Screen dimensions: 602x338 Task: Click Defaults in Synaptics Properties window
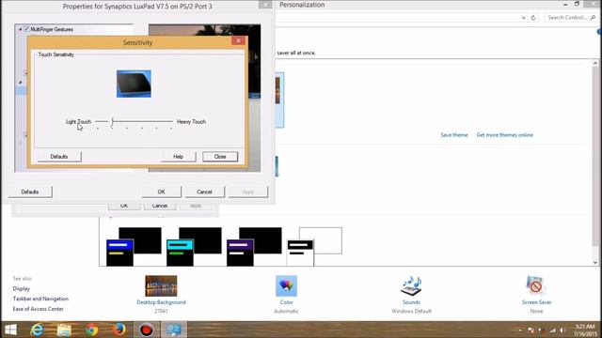click(30, 192)
